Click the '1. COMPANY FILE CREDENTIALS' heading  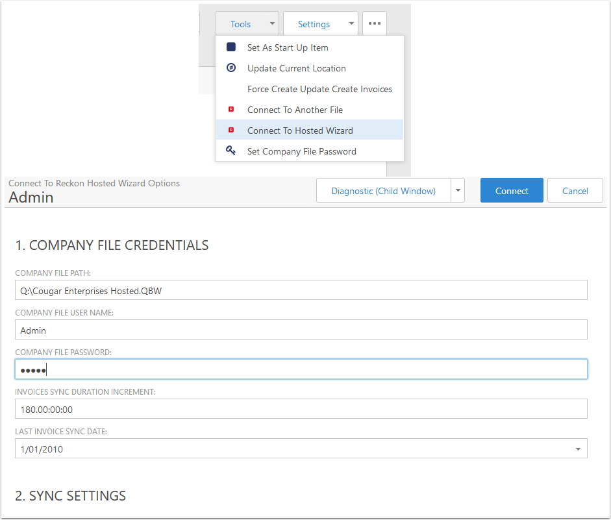pyautogui.click(x=112, y=245)
